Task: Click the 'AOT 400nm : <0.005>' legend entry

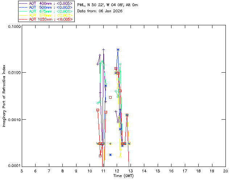Action: pos(46,3)
